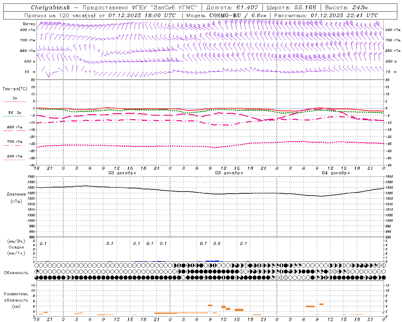Image resolution: width=402 pixels, height=322 pixels.
Task: Click the '02 декабря' date label
Action: [122, 173]
